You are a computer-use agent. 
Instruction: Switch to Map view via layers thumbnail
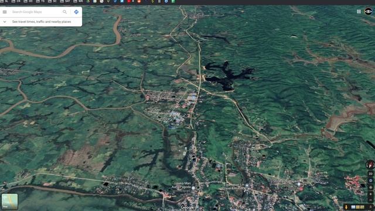9,202
